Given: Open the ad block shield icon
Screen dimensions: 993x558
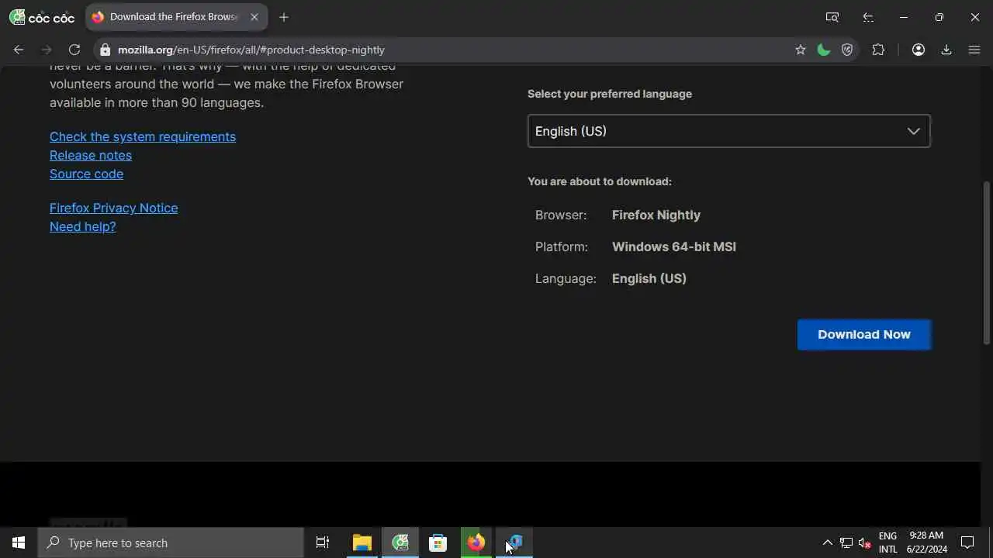Looking at the screenshot, I should pos(847,50).
